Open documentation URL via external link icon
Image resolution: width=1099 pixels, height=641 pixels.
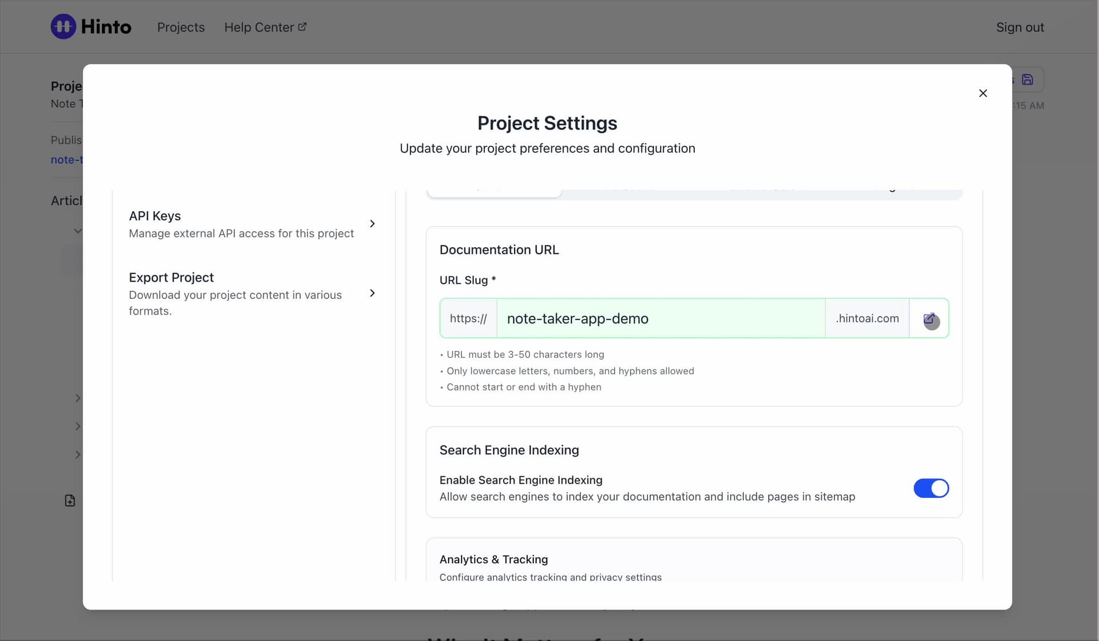929,319
